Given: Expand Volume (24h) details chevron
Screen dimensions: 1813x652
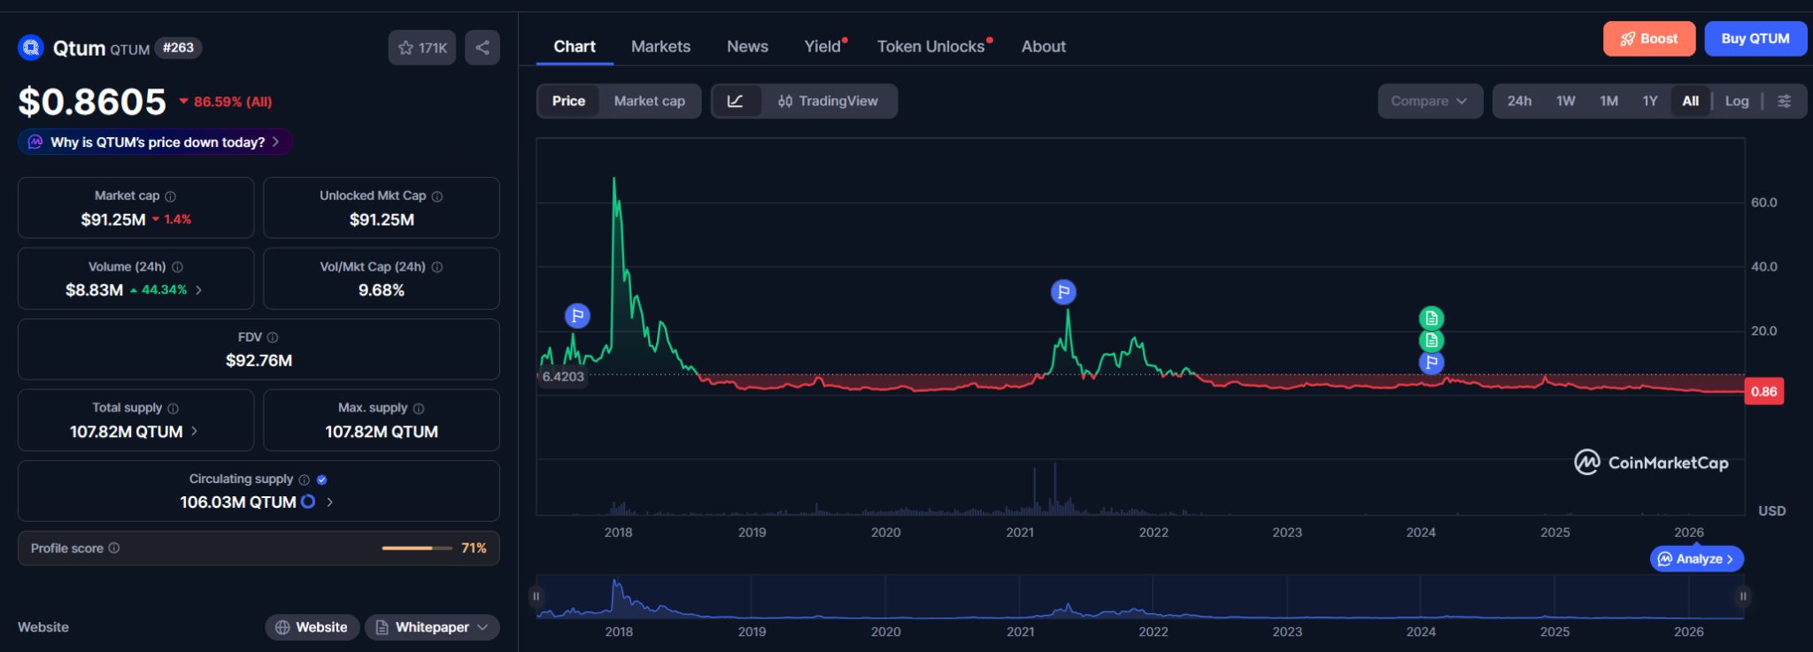Looking at the screenshot, I should 199,290.
